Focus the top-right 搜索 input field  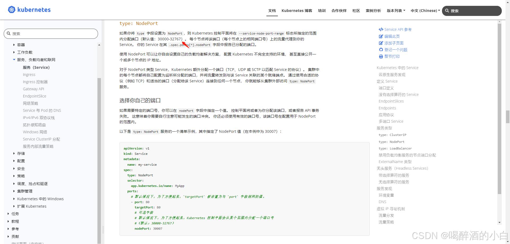click(472, 11)
